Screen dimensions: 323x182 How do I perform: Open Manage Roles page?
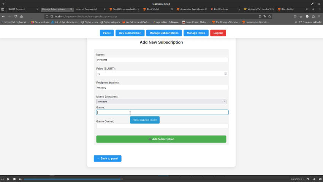(x=196, y=33)
